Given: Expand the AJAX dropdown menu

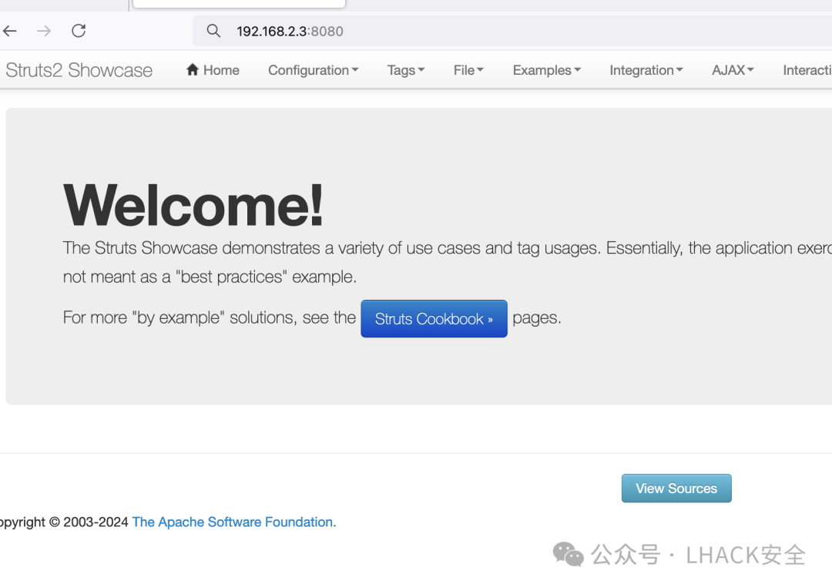Looking at the screenshot, I should [x=733, y=70].
